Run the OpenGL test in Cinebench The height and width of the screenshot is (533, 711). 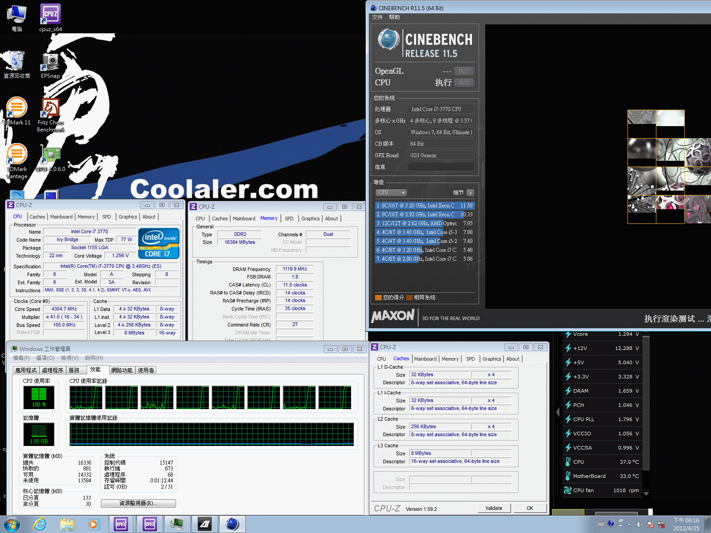[464, 71]
